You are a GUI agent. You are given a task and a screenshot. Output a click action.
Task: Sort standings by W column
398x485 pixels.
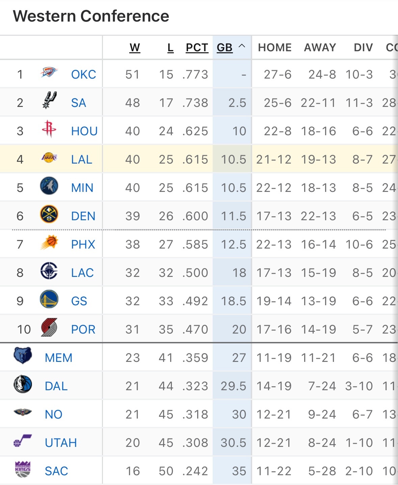(135, 48)
